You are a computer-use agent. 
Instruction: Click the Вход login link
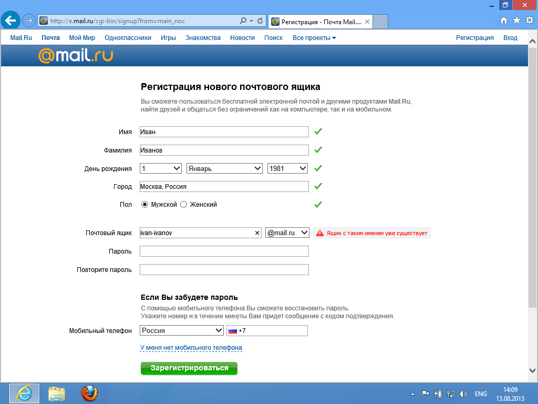510,38
